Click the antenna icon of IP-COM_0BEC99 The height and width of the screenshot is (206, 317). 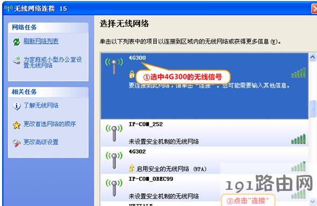pyautogui.click(x=114, y=188)
